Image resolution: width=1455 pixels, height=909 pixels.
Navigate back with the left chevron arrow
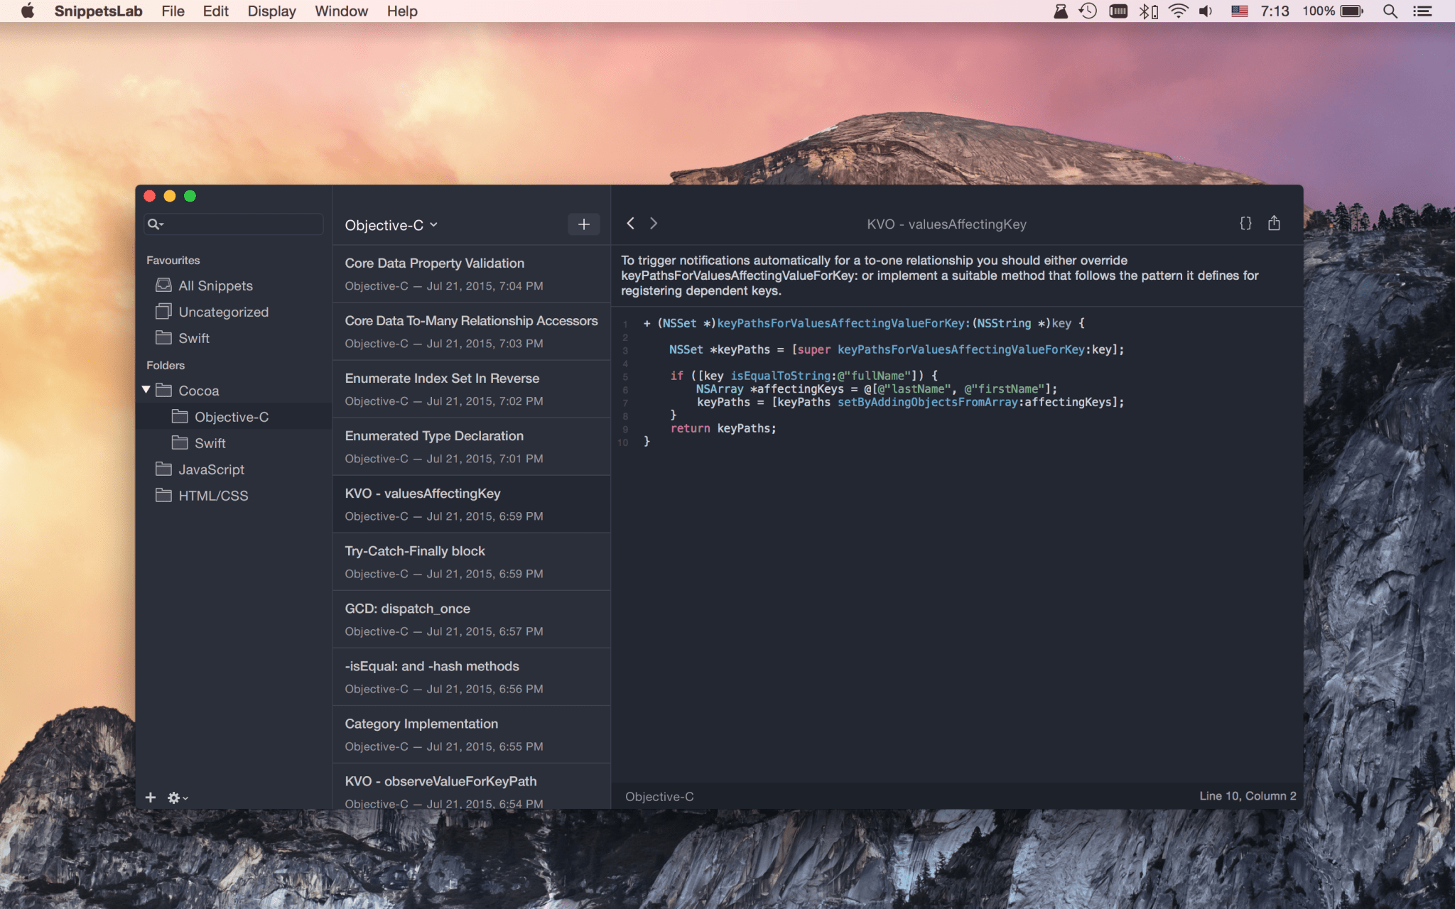coord(630,224)
